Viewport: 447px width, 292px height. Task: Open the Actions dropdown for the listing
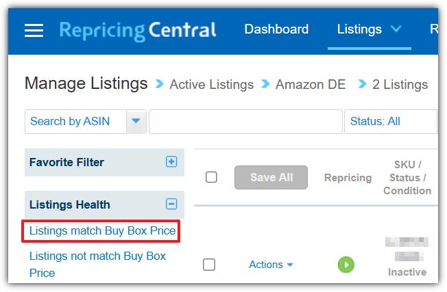click(x=271, y=265)
